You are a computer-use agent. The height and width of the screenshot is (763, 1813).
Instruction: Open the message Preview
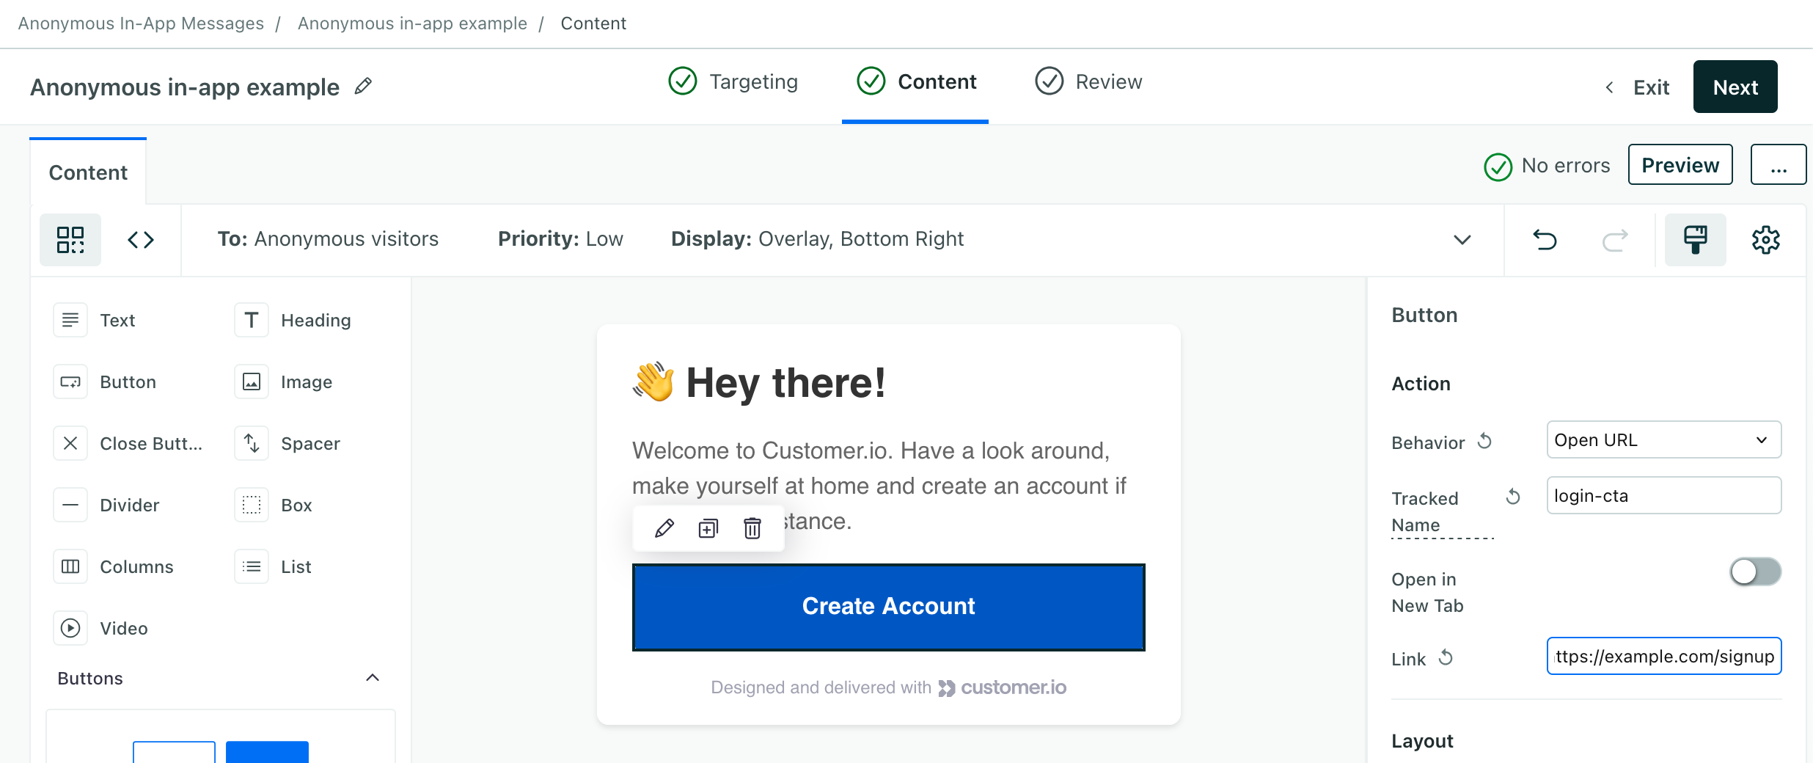1680,165
